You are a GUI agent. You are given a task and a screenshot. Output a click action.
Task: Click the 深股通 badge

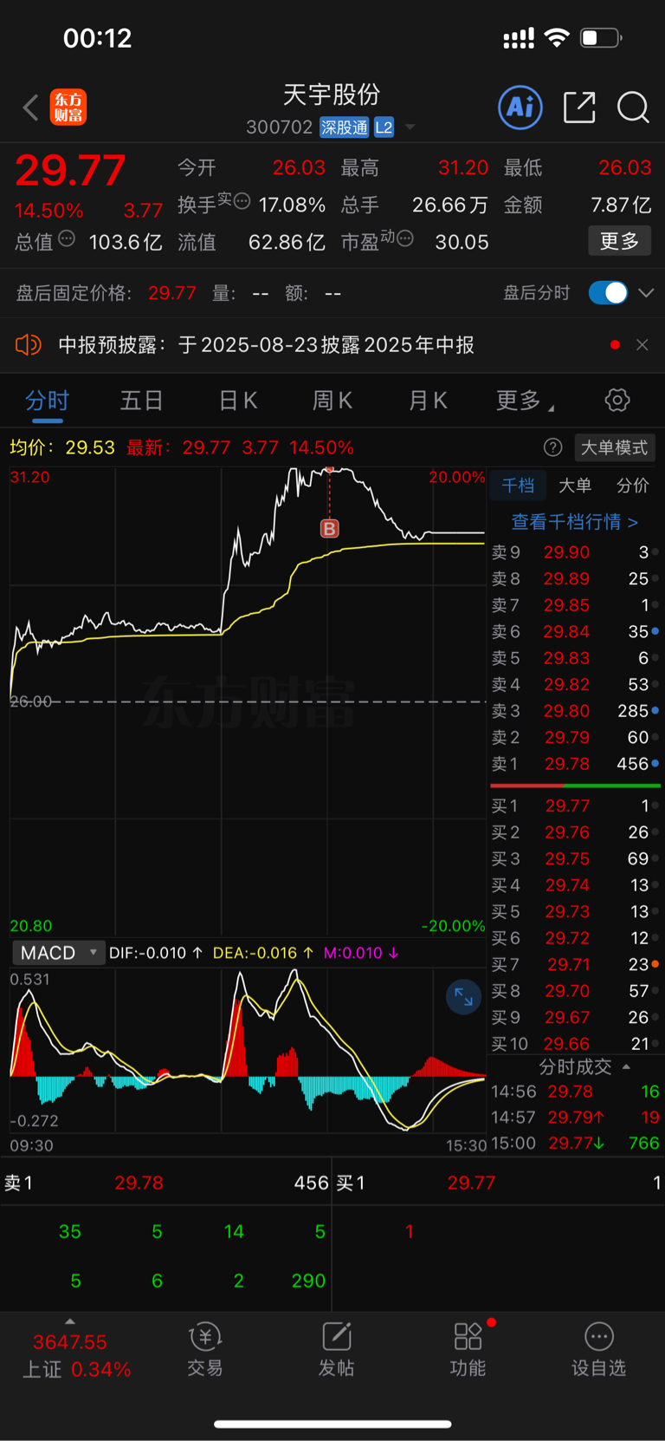tap(344, 127)
